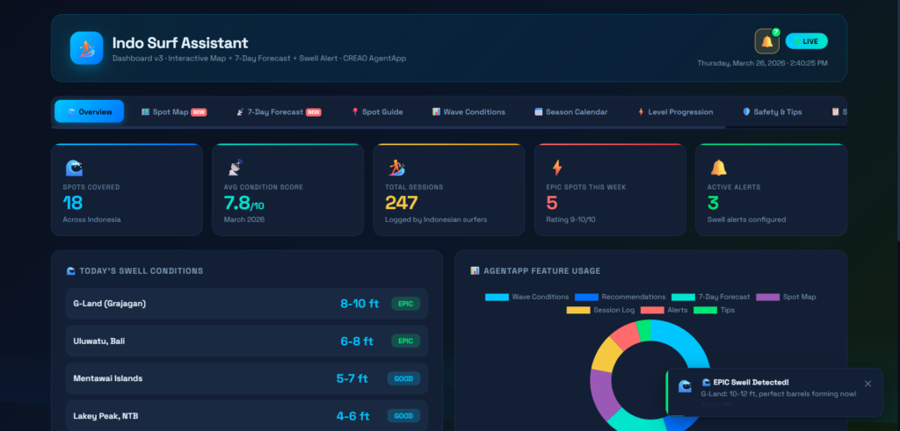Click the bell icon in Active Alerts card
Screen dimensions: 900x431
[718, 168]
